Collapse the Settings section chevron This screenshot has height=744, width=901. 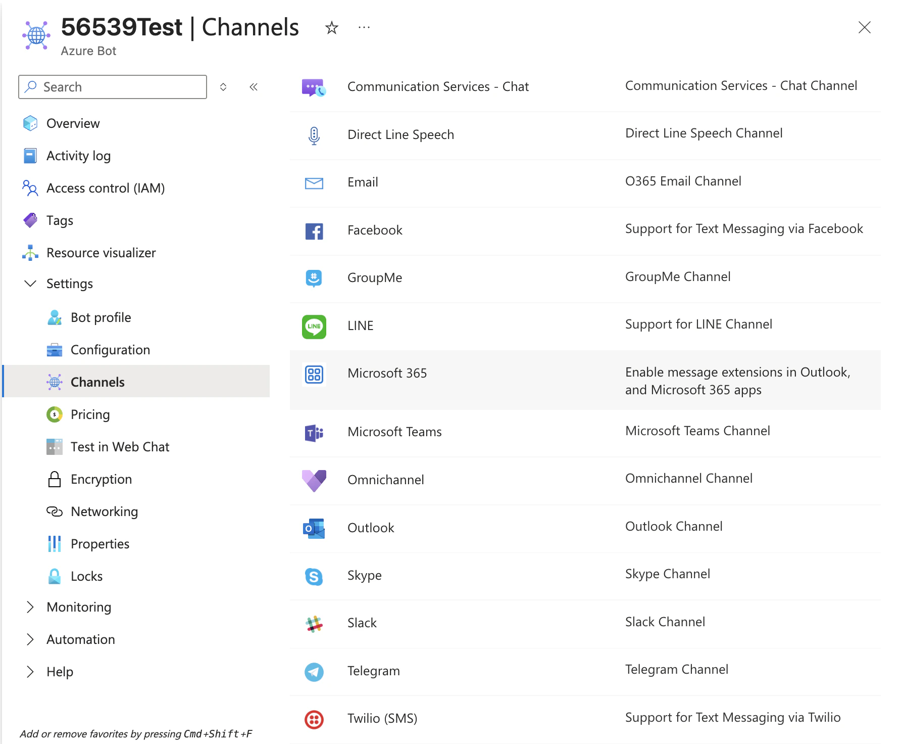point(30,284)
